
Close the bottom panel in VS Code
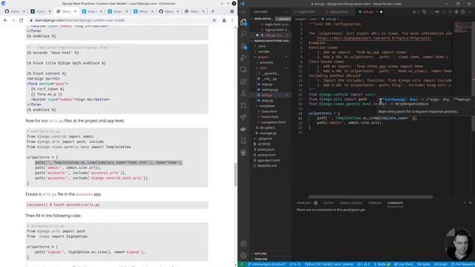coord(470,202)
